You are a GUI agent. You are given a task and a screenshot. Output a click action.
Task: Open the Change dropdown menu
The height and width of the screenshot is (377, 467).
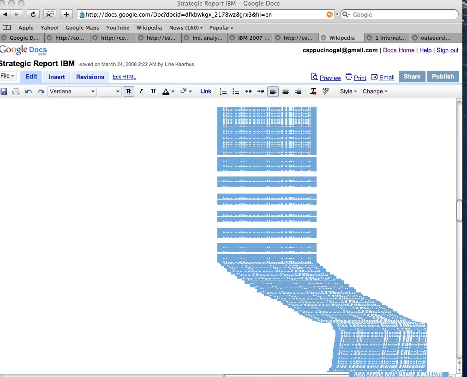[375, 91]
